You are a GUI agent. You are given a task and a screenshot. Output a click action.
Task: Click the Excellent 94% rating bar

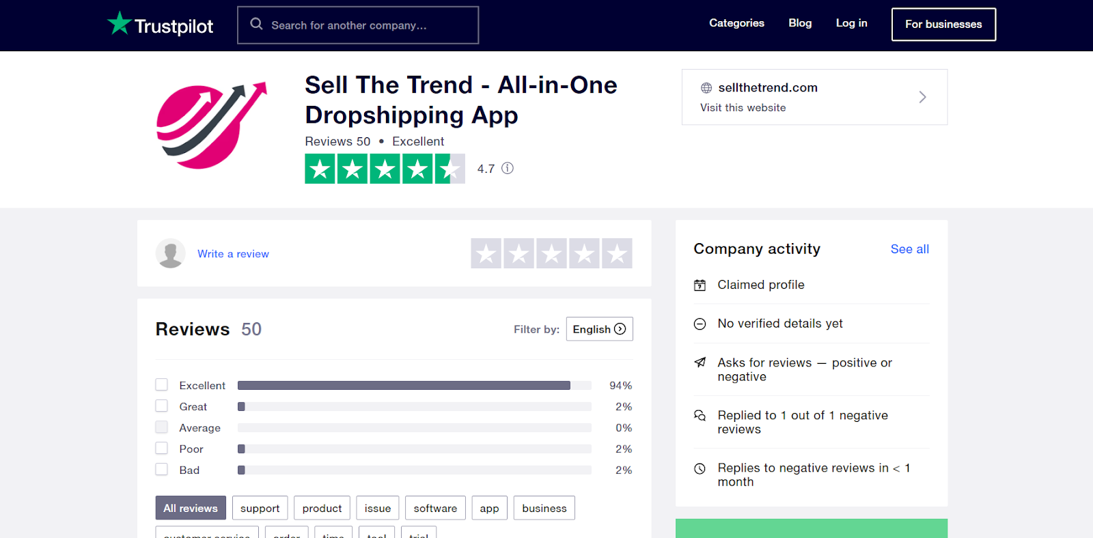(x=415, y=386)
